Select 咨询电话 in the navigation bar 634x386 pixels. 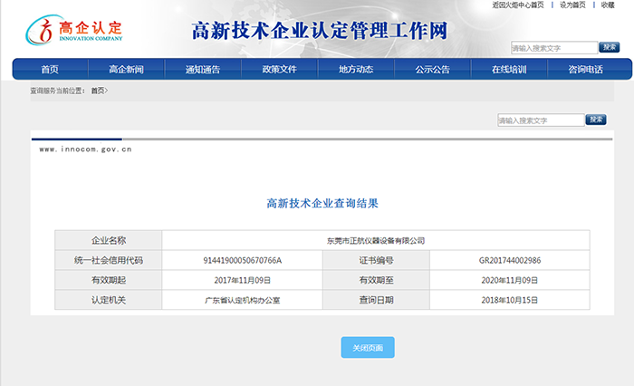click(x=585, y=69)
